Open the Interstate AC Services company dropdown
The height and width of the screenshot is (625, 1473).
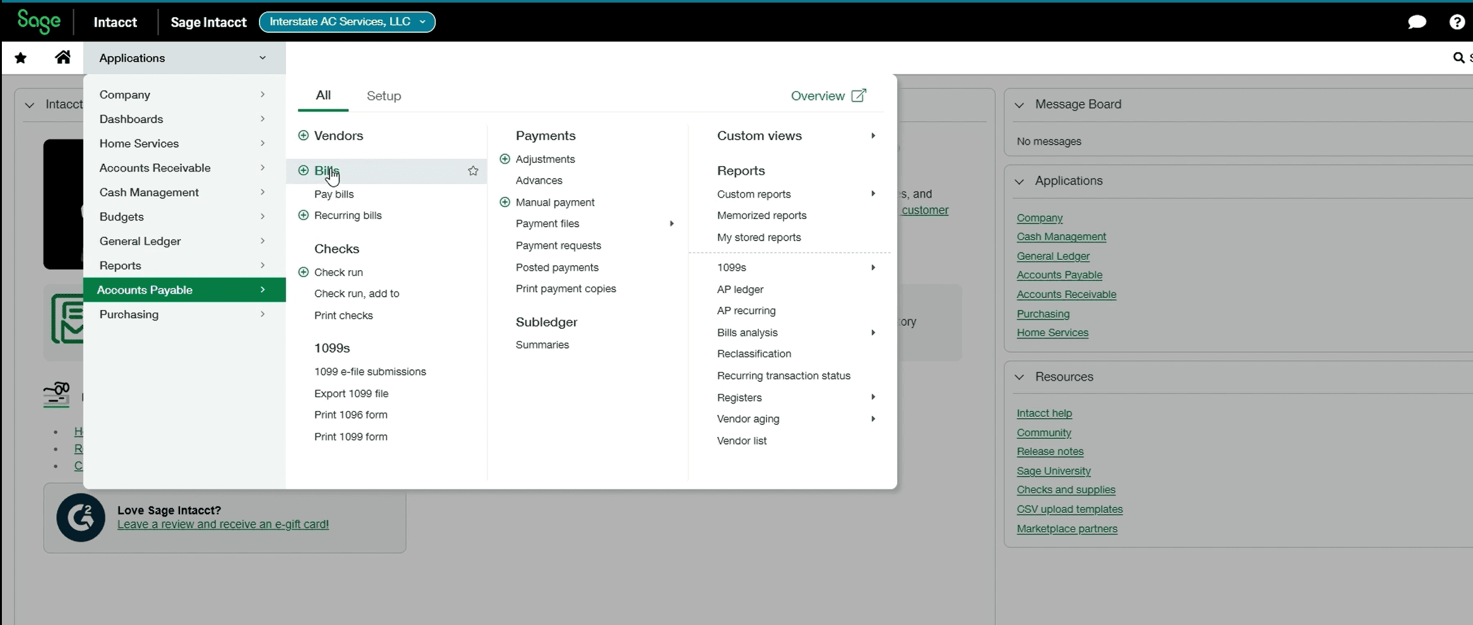click(347, 22)
